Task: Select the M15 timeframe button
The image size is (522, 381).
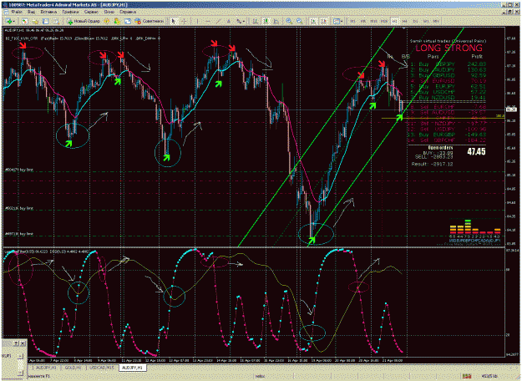Action: click(373, 21)
